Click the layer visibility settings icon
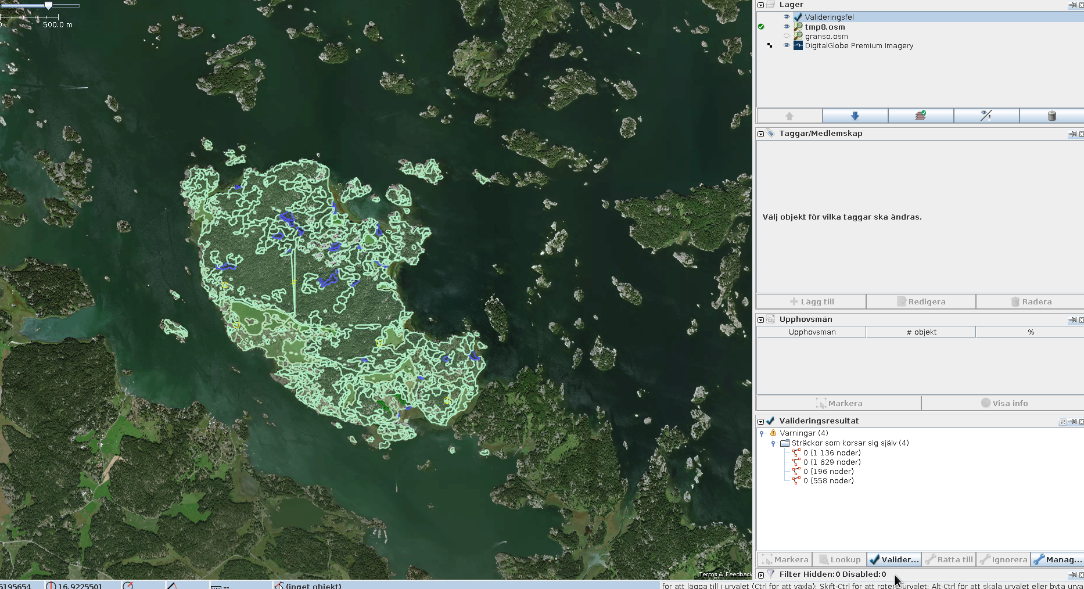 coord(986,116)
